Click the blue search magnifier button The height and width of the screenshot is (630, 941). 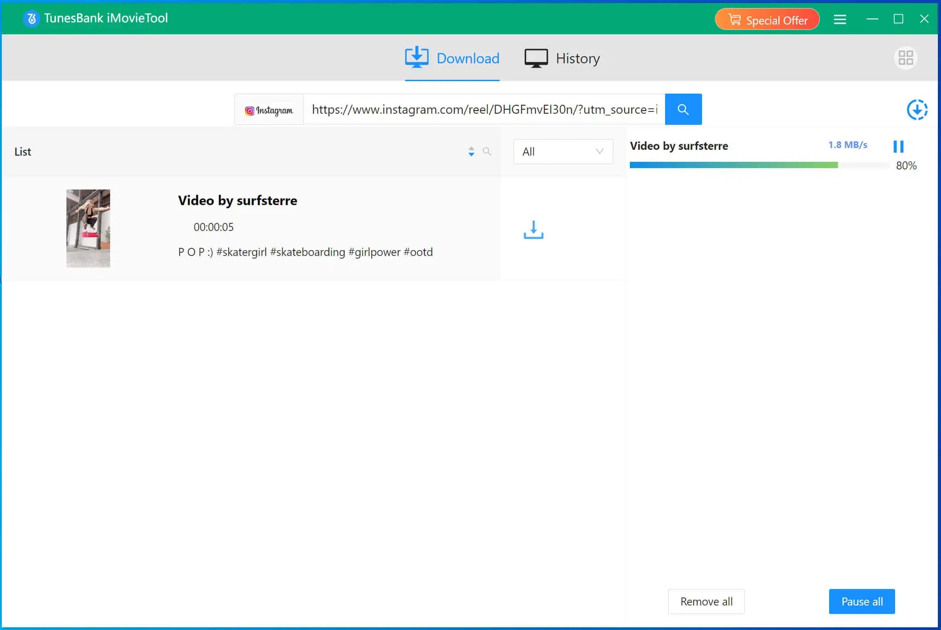pyautogui.click(x=683, y=109)
